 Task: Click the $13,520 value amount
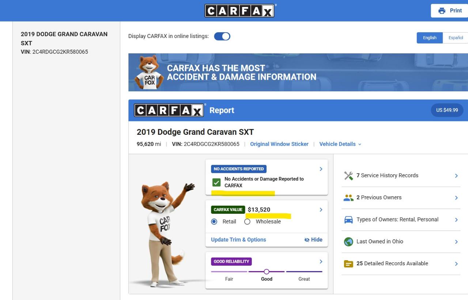pyautogui.click(x=259, y=210)
